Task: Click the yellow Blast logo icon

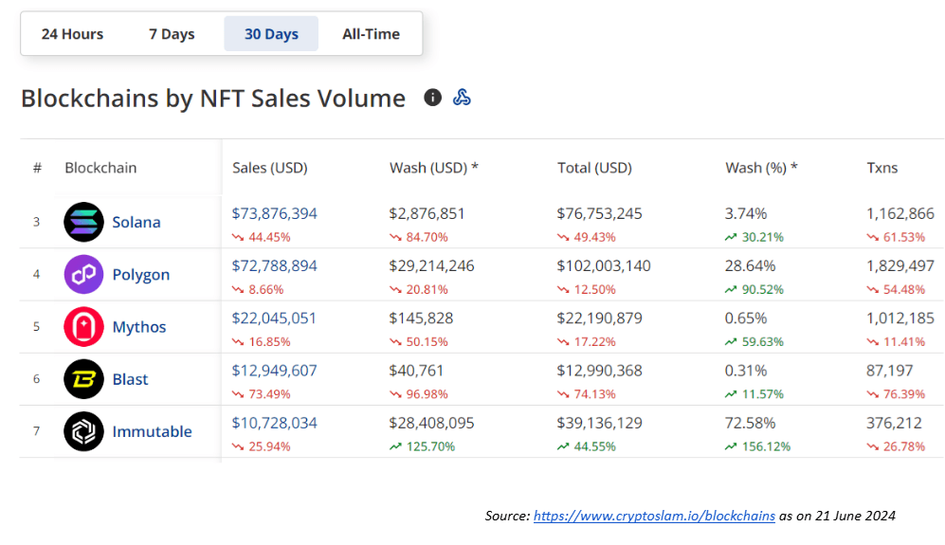Action: click(83, 379)
